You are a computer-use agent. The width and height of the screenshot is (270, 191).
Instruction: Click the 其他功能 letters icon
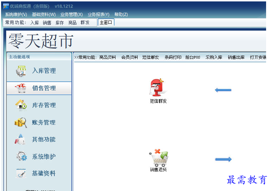tap(20, 139)
